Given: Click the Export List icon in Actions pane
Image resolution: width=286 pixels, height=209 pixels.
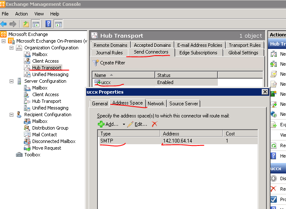Looking at the screenshot, I should [x=273, y=125].
